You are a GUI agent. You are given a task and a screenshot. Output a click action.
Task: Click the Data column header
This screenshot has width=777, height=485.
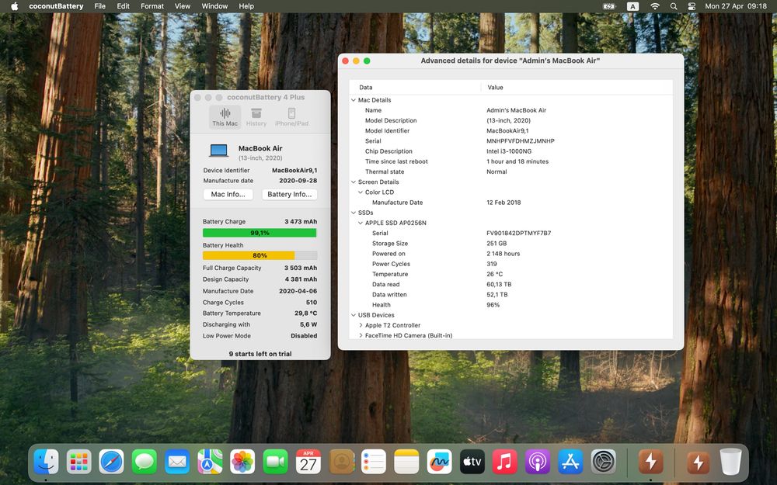click(415, 87)
